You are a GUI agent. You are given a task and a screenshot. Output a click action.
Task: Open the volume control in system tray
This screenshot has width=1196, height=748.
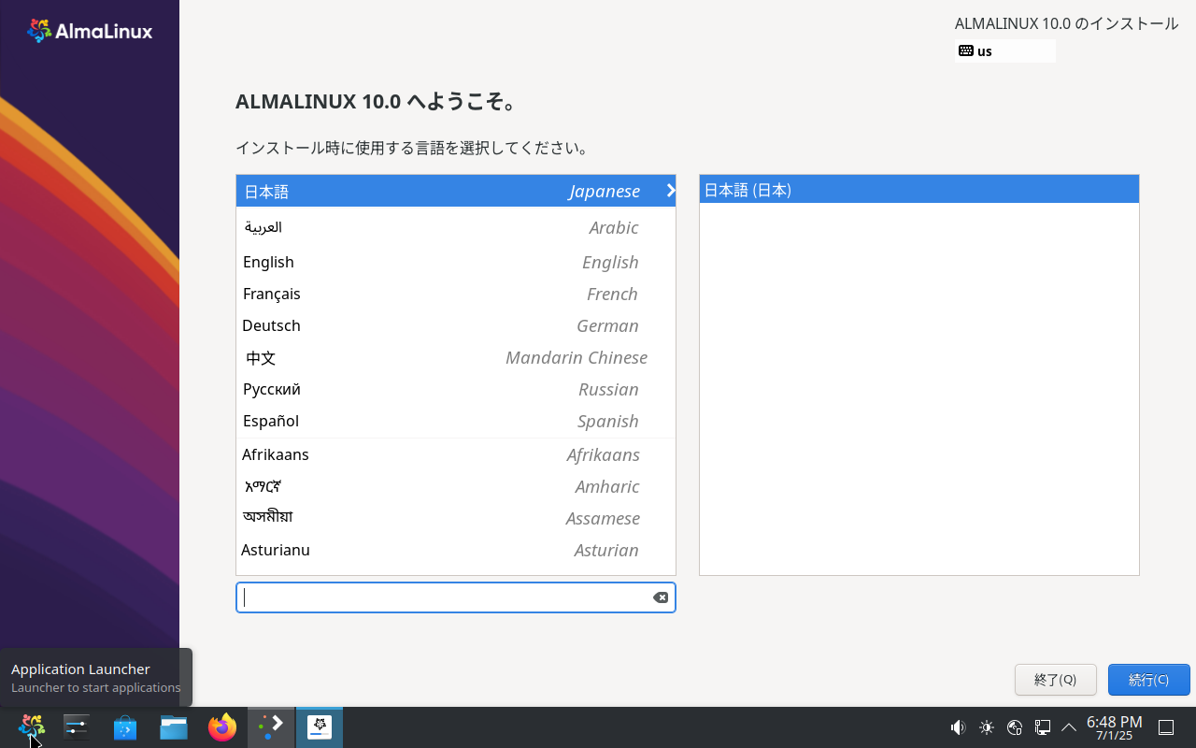958,726
